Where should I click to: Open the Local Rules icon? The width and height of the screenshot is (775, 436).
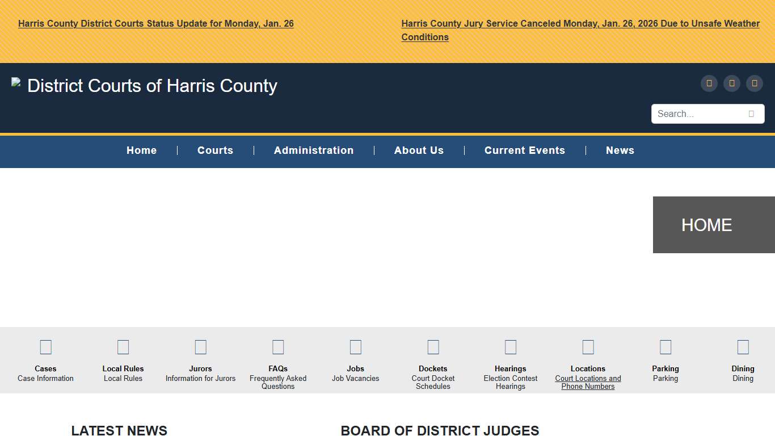123,347
